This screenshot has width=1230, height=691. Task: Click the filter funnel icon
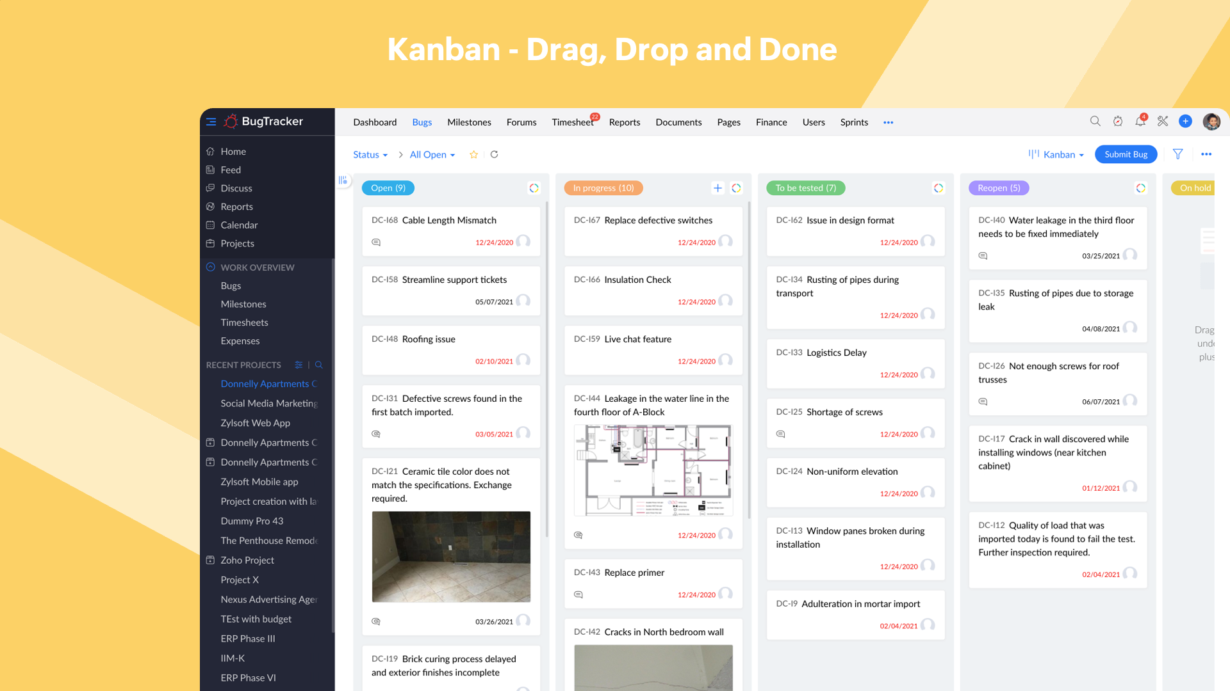1177,154
